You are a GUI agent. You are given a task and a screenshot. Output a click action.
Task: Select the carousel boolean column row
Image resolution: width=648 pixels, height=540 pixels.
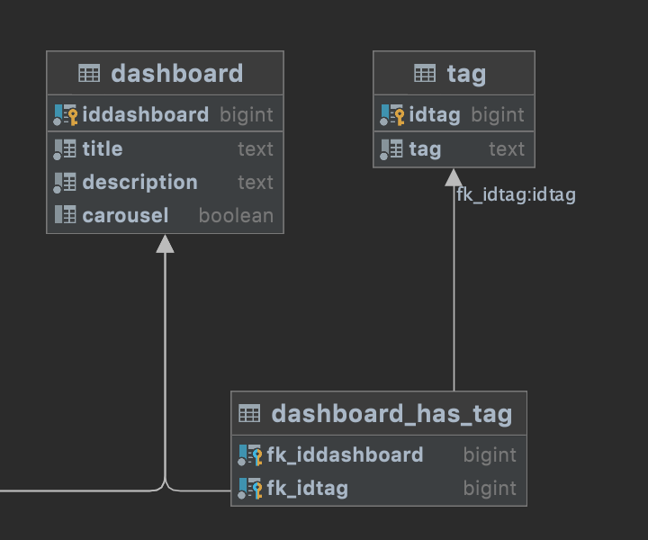[166, 216]
